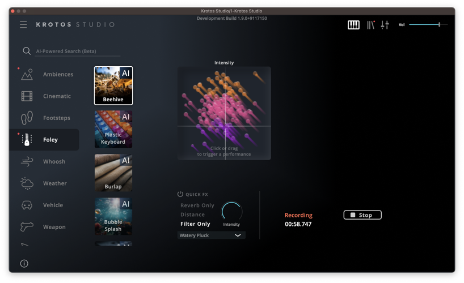Click the AI search magnifier icon
Viewport: 464px width, 283px height.
27,51
